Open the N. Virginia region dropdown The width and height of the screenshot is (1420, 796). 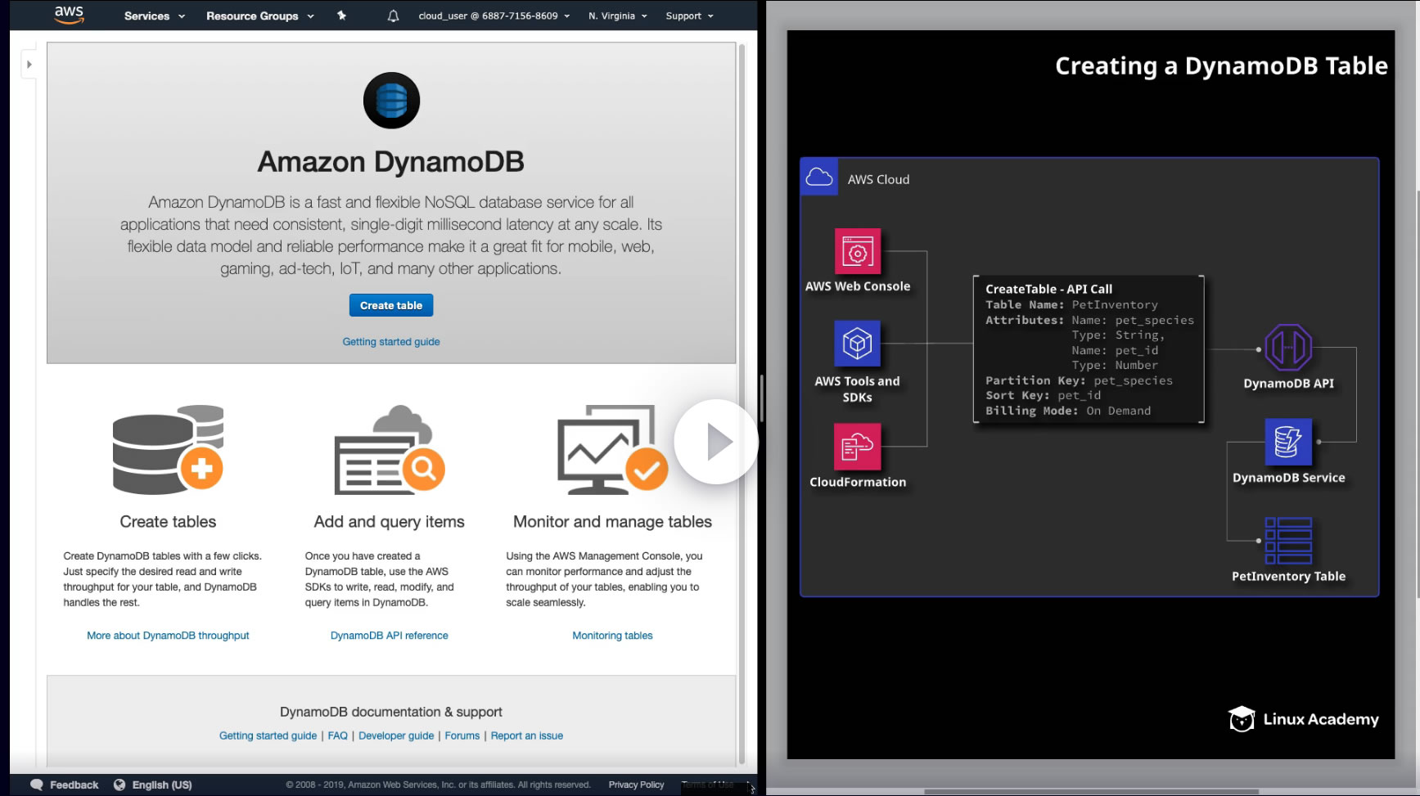618,16
